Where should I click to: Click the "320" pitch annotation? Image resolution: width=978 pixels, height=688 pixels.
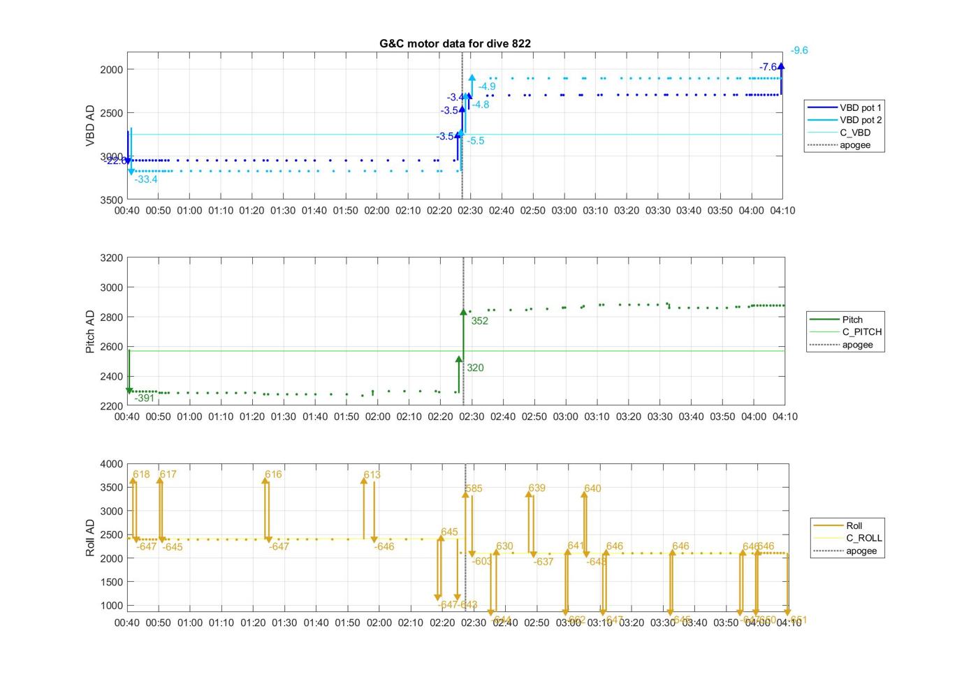click(475, 368)
